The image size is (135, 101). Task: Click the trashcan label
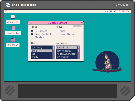tap(13, 45)
